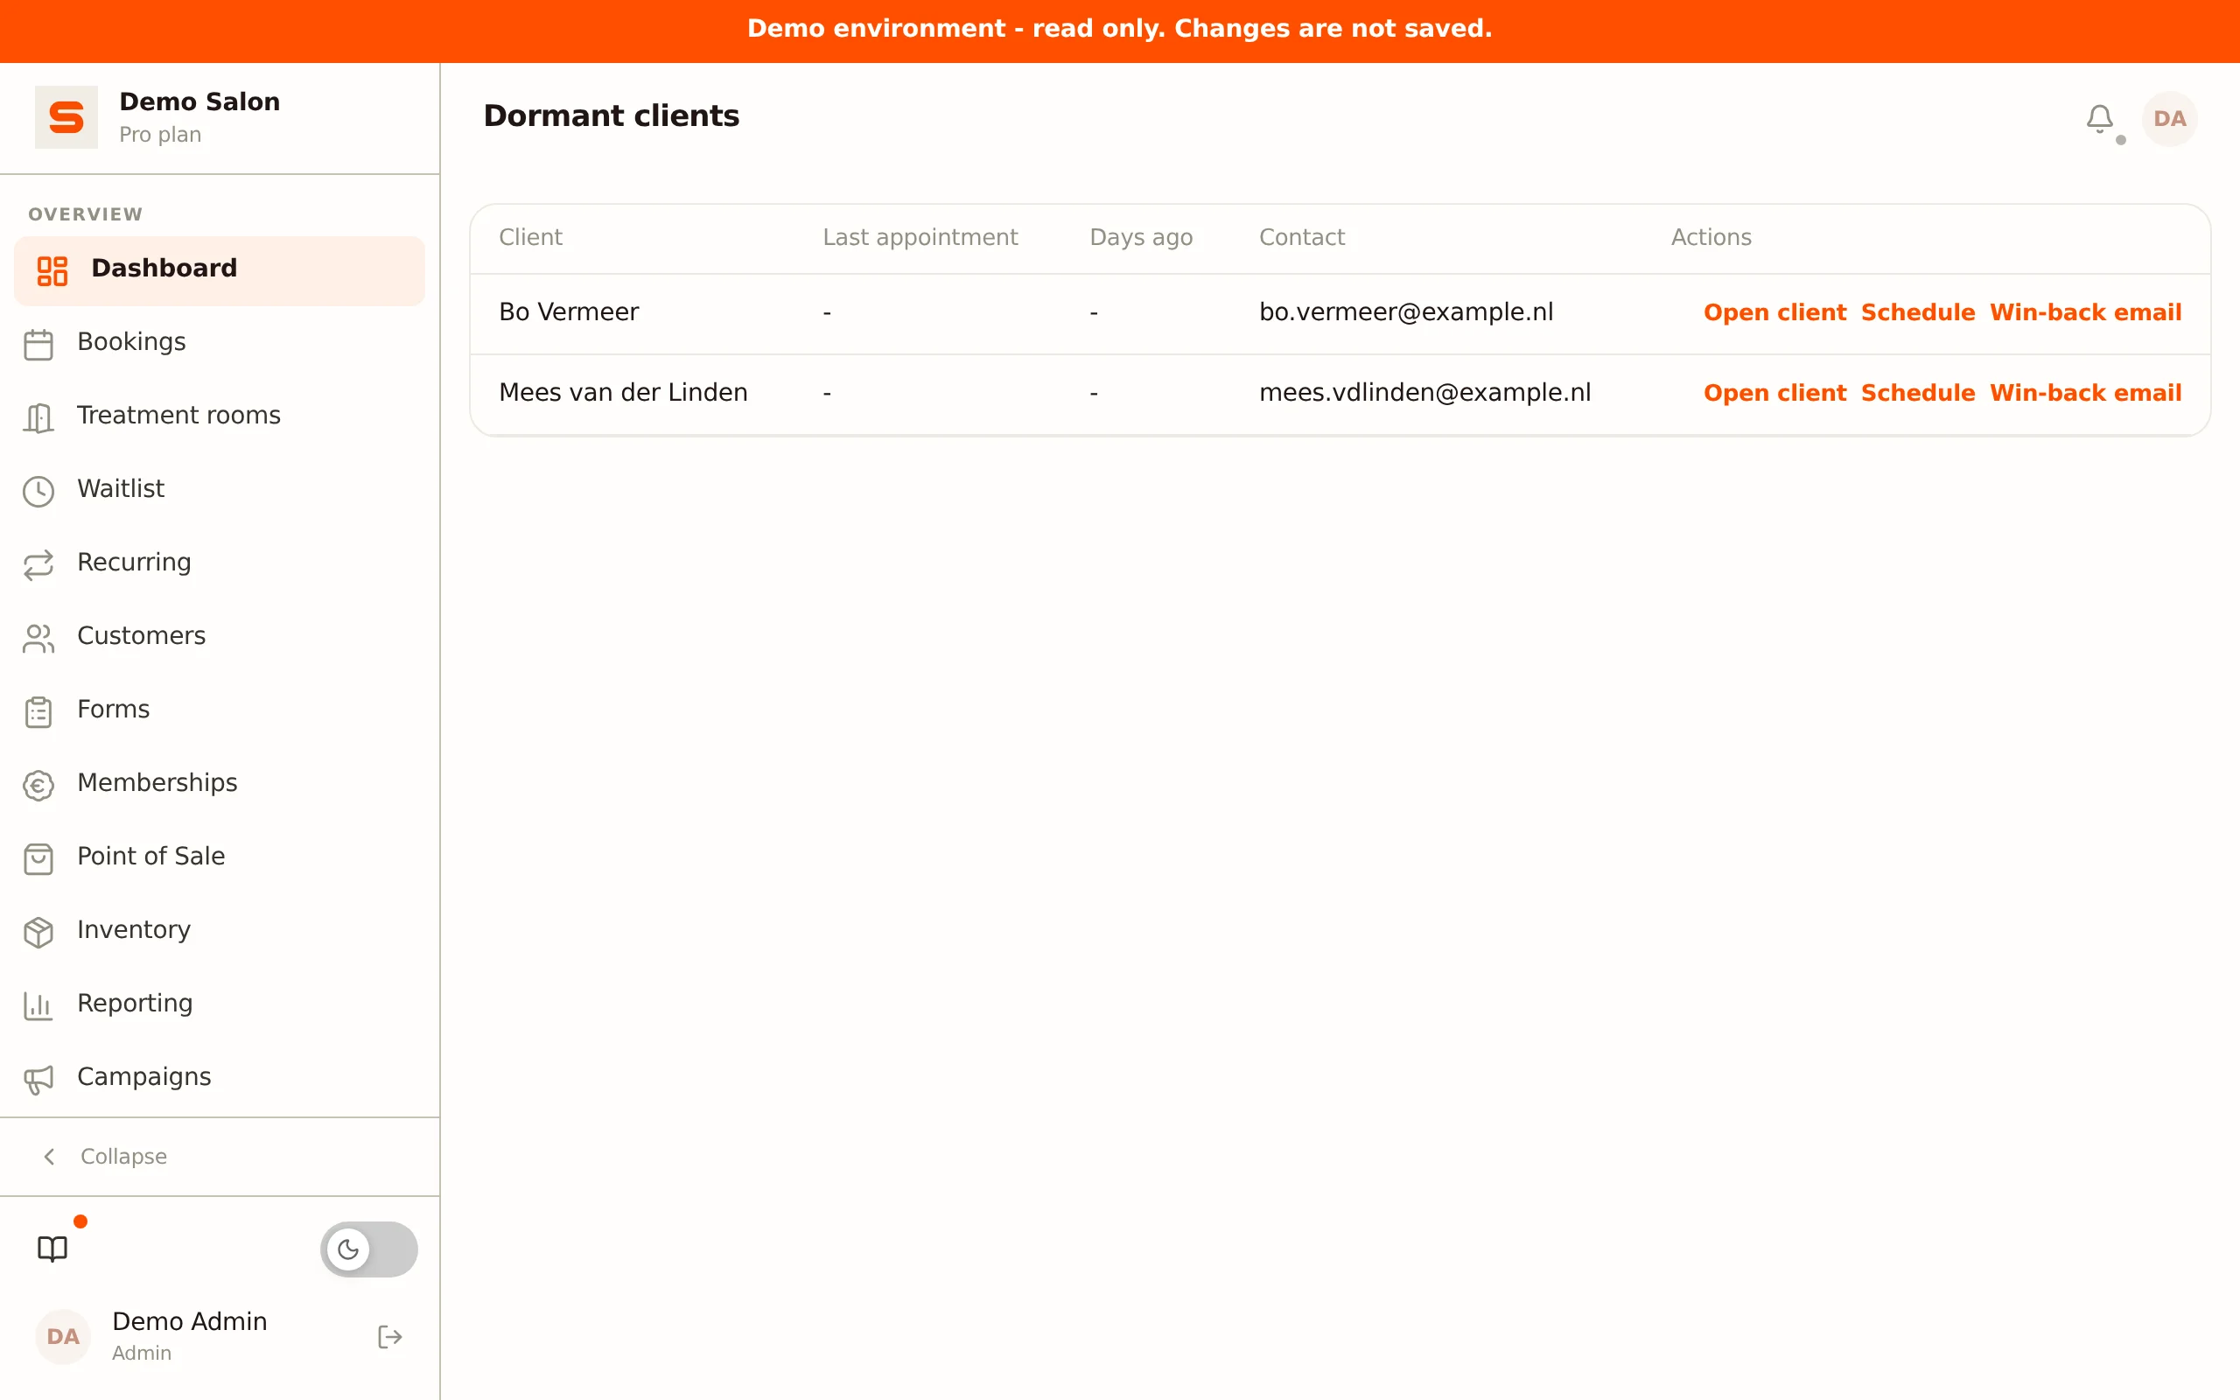Image resolution: width=2240 pixels, height=1400 pixels.
Task: Click the Forms clipboard icon
Action: (x=38, y=711)
